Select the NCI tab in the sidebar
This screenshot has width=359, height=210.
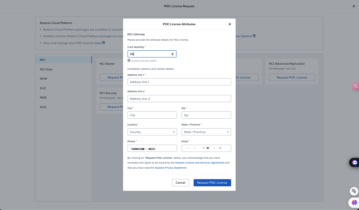64,60
